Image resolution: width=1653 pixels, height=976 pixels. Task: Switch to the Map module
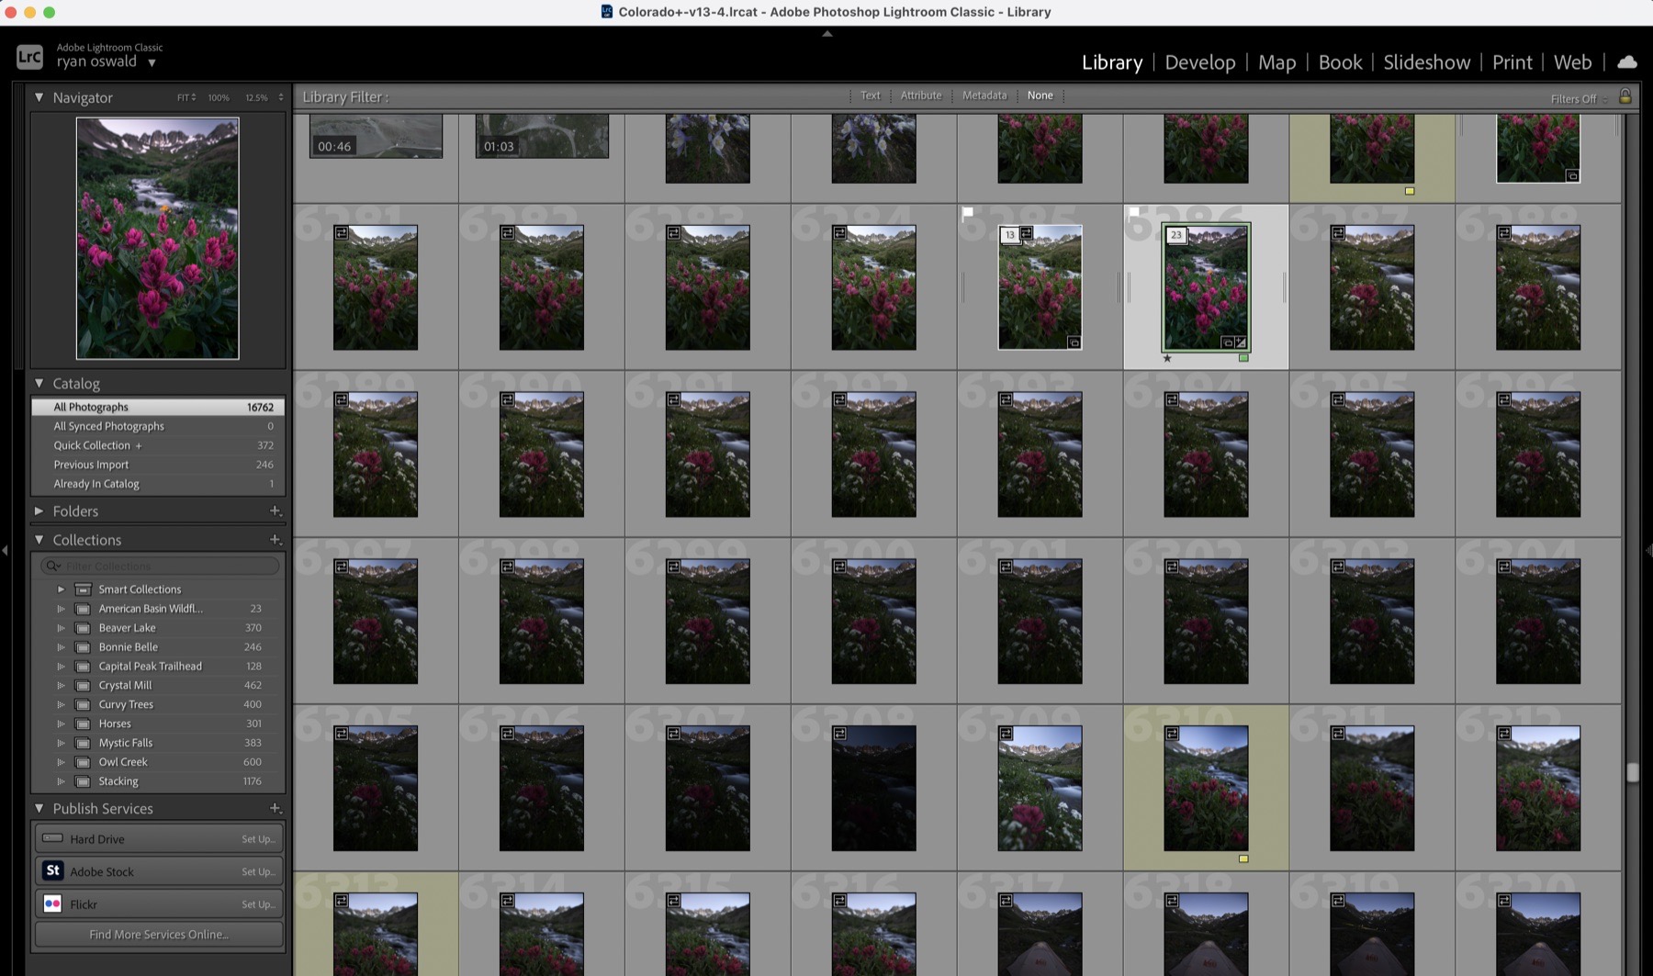(x=1276, y=62)
